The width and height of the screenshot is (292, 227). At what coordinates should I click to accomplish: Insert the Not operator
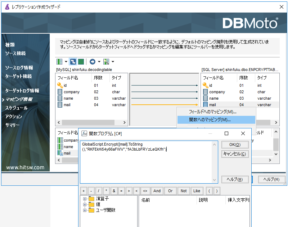click(x=184, y=191)
